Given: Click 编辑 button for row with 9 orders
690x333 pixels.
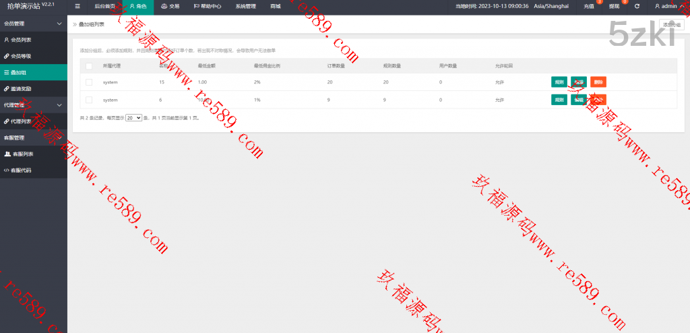Looking at the screenshot, I should 579,100.
